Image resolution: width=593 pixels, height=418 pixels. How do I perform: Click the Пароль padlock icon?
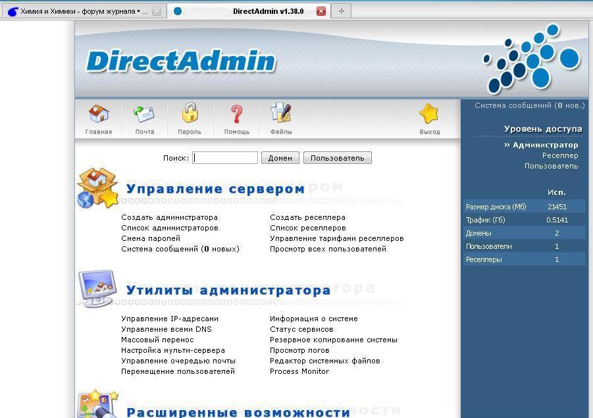coord(190,115)
